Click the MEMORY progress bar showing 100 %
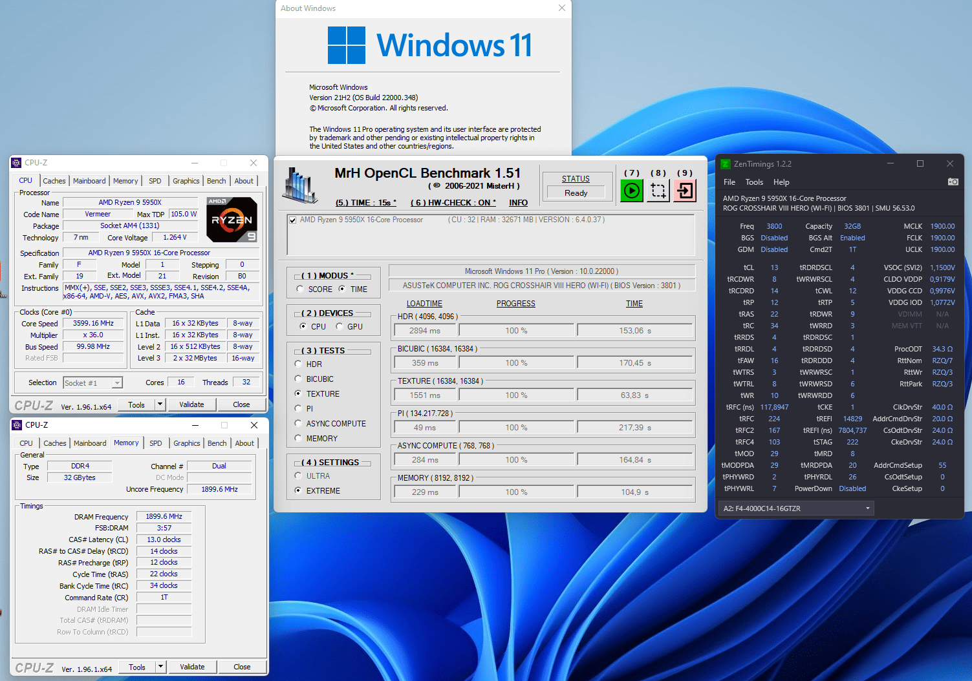 [x=516, y=492]
